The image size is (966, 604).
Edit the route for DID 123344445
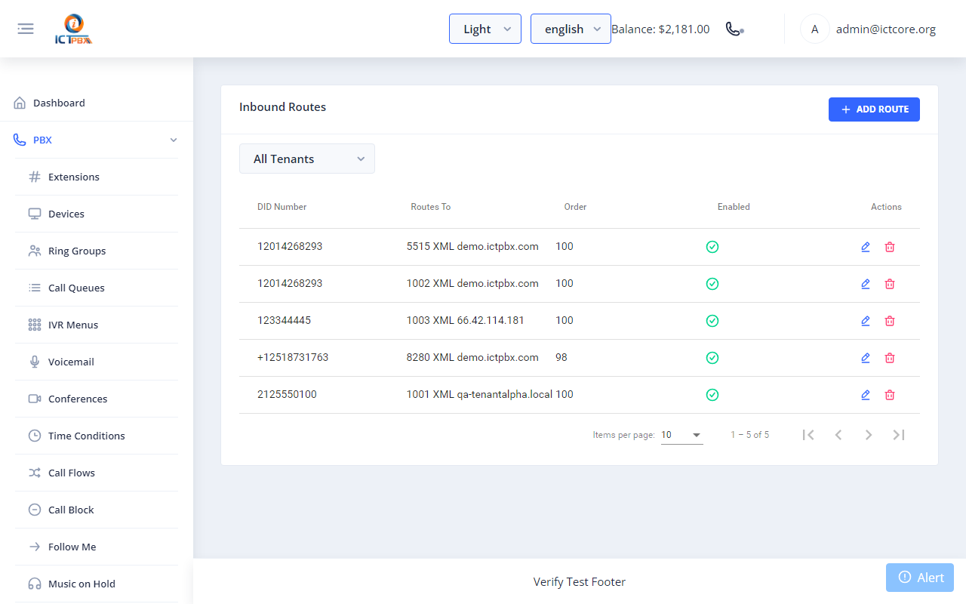[x=866, y=321]
